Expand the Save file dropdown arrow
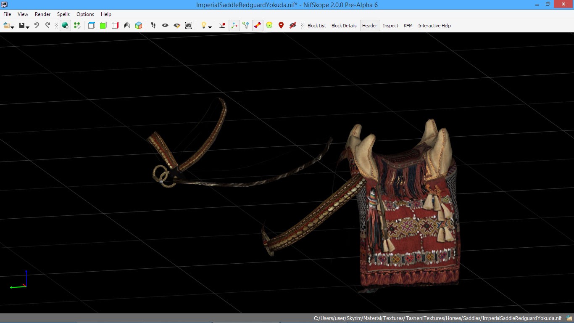Image resolution: width=574 pixels, height=323 pixels. tap(27, 27)
